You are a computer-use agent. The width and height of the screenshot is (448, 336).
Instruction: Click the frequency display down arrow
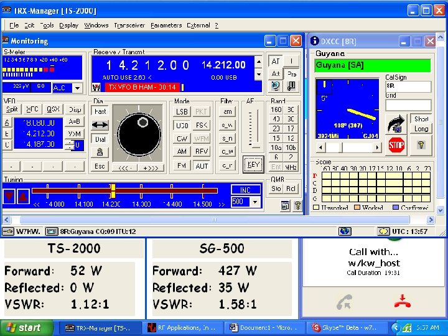click(x=258, y=74)
